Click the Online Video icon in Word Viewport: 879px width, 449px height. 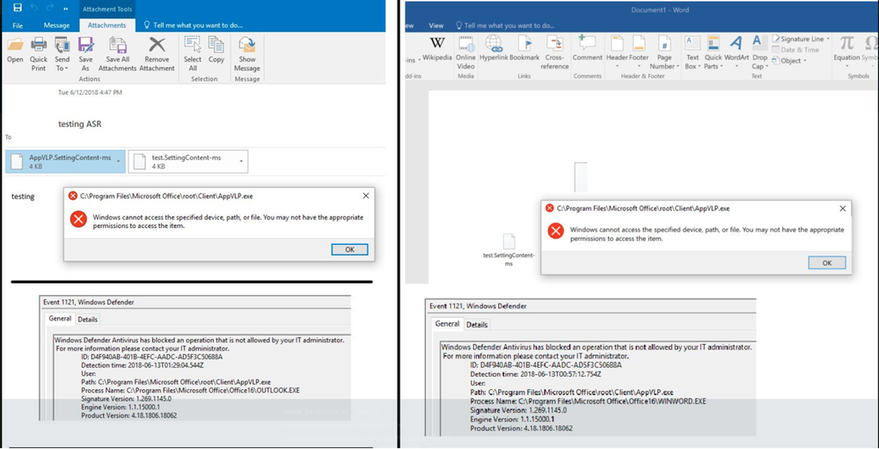point(465,43)
